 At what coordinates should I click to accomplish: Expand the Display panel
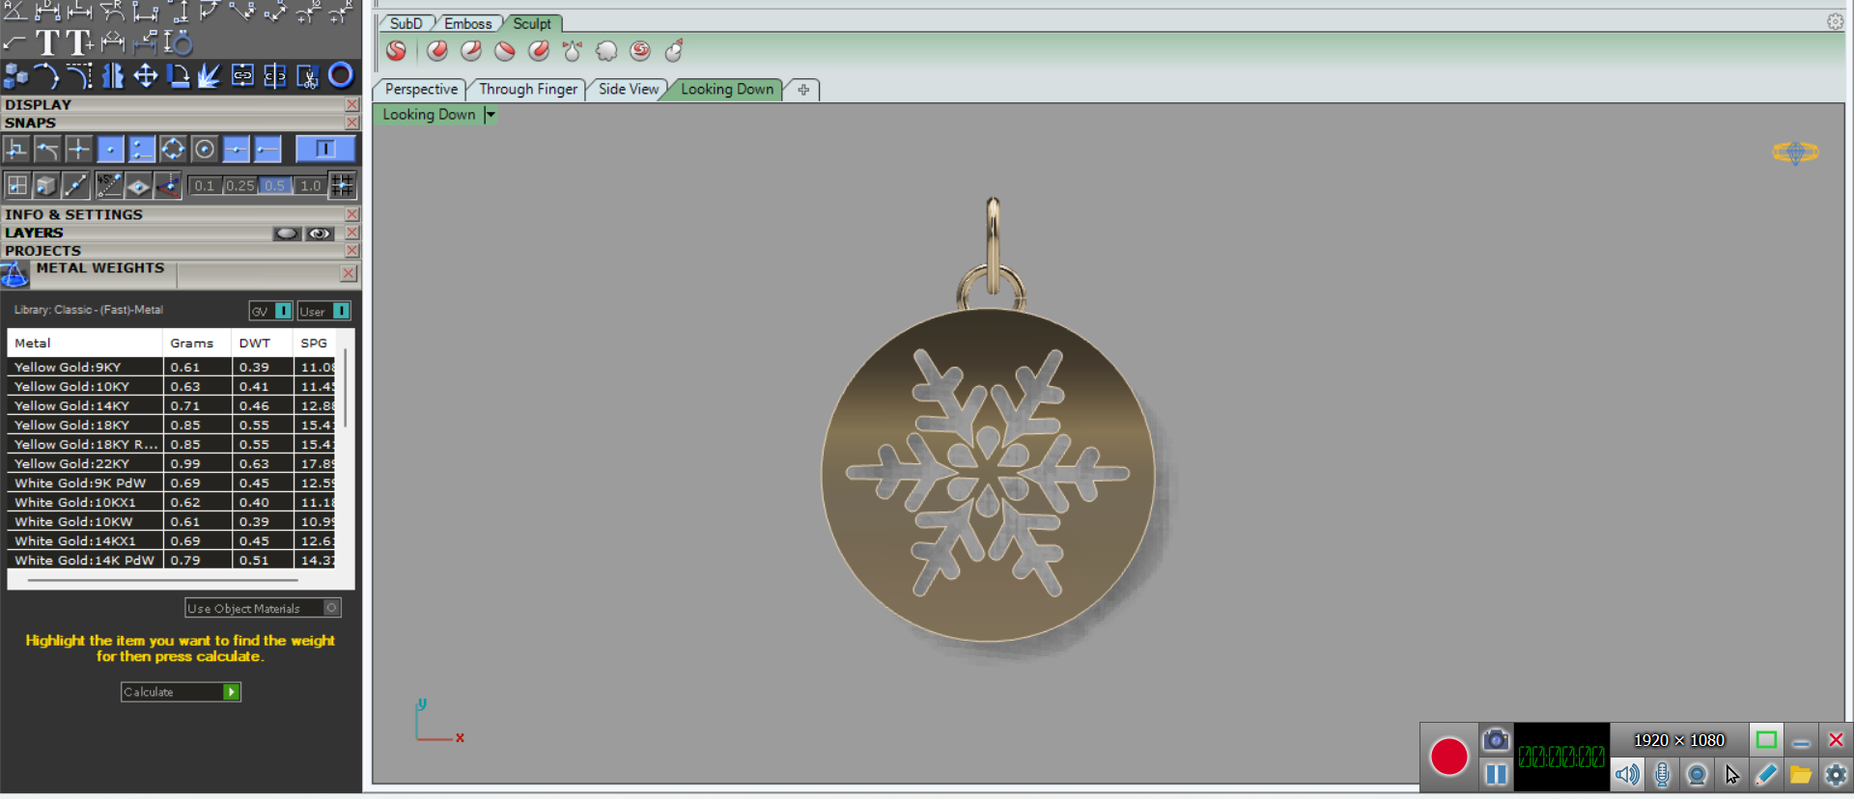[39, 104]
